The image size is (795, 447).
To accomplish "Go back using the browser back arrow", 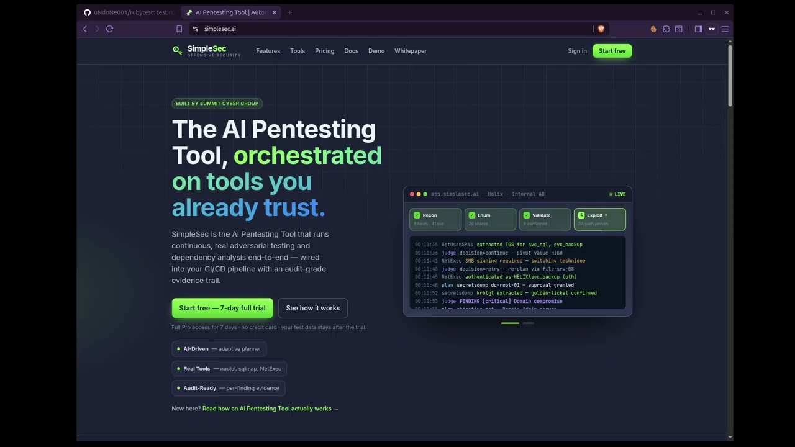I will click(x=85, y=29).
